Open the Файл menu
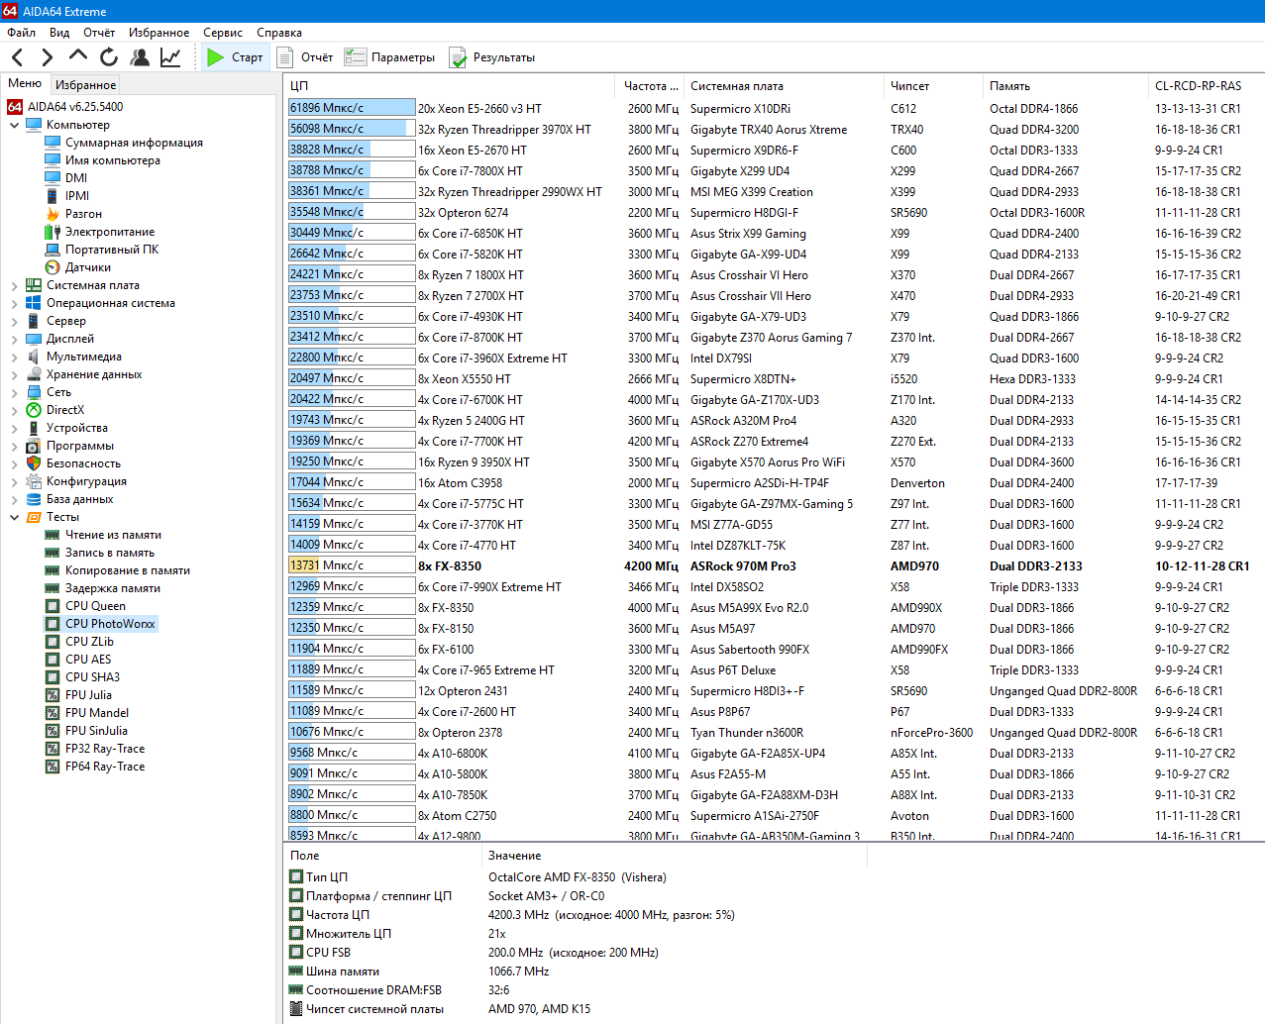Screen dimensions: 1265x1024 tap(21, 33)
